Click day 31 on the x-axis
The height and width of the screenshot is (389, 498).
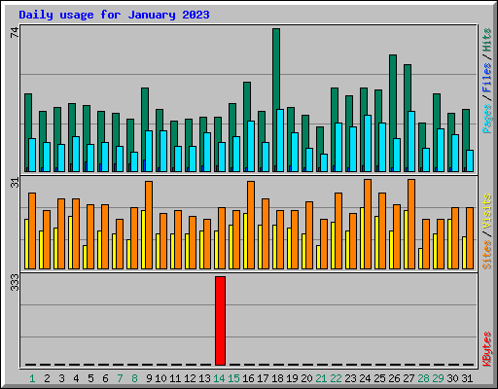coord(467,378)
